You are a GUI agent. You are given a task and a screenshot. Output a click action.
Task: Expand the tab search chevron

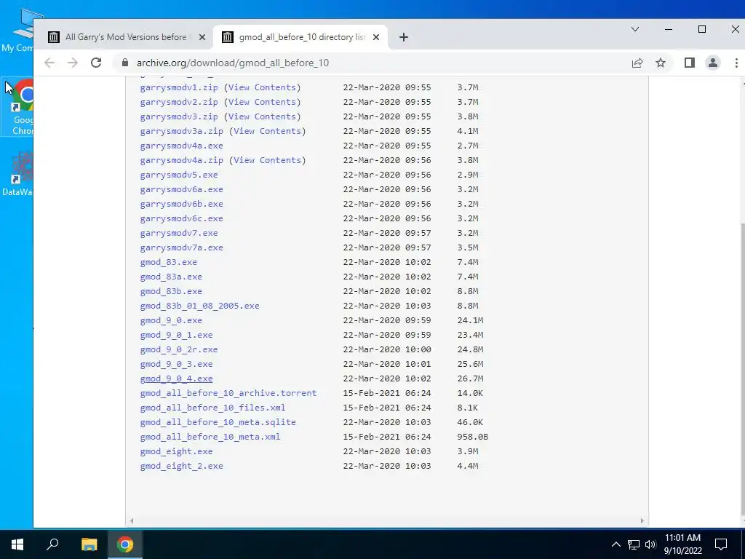(634, 29)
